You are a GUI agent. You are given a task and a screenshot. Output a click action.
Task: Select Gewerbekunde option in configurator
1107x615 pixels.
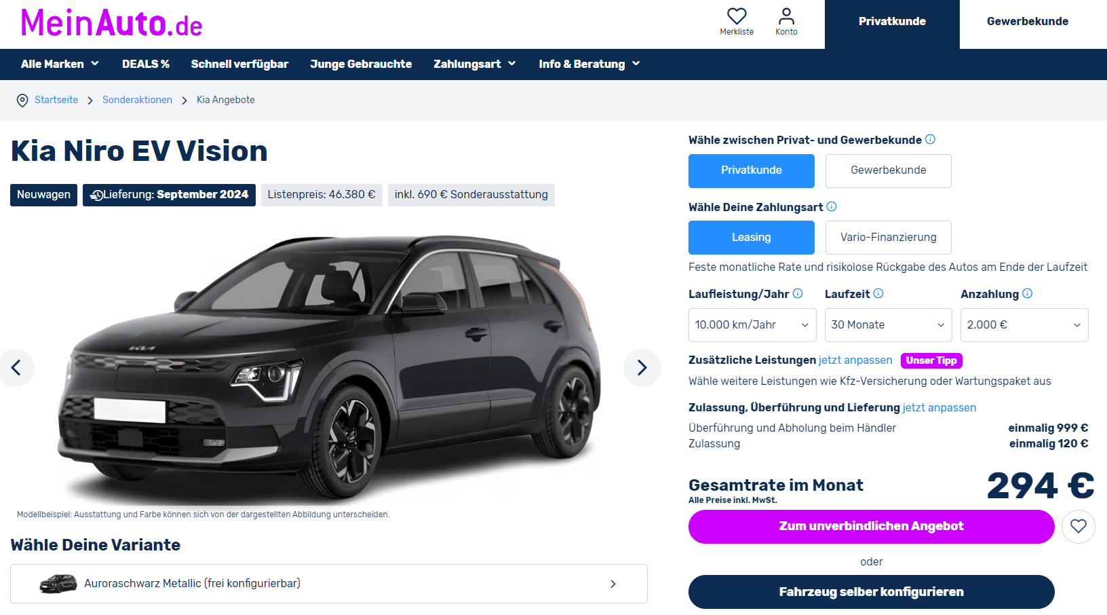(889, 170)
